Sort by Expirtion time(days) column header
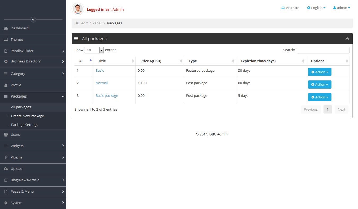This screenshot has width=358, height=209. (271, 61)
